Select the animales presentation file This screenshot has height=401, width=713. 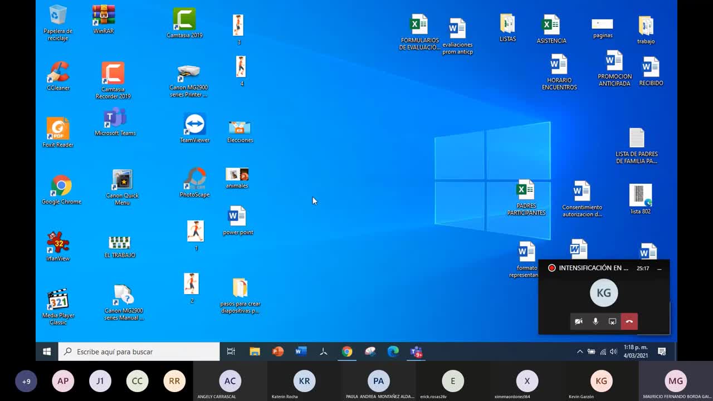pos(237,178)
